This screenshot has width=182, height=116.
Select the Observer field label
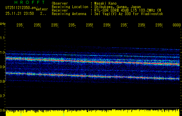pos(60,3)
